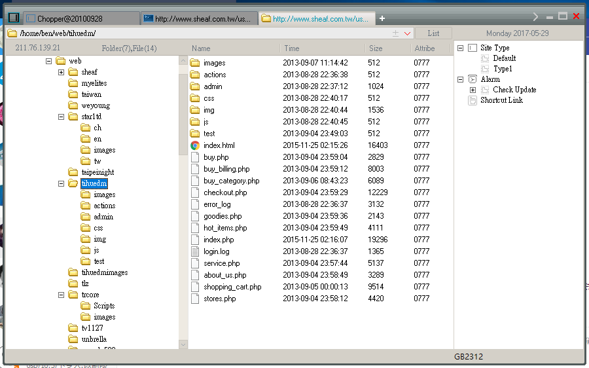Click the right chevron arrow in the title bar
The height and width of the screenshot is (368, 589).
[535, 16]
